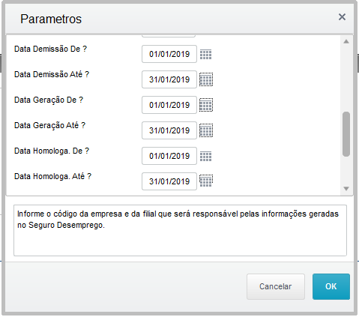
Task: Click the Data Demissão De date field
Action: 169,54
